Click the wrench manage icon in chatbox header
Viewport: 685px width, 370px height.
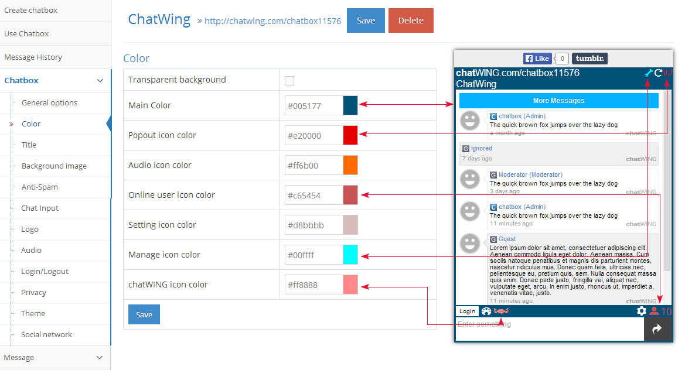[x=649, y=73]
